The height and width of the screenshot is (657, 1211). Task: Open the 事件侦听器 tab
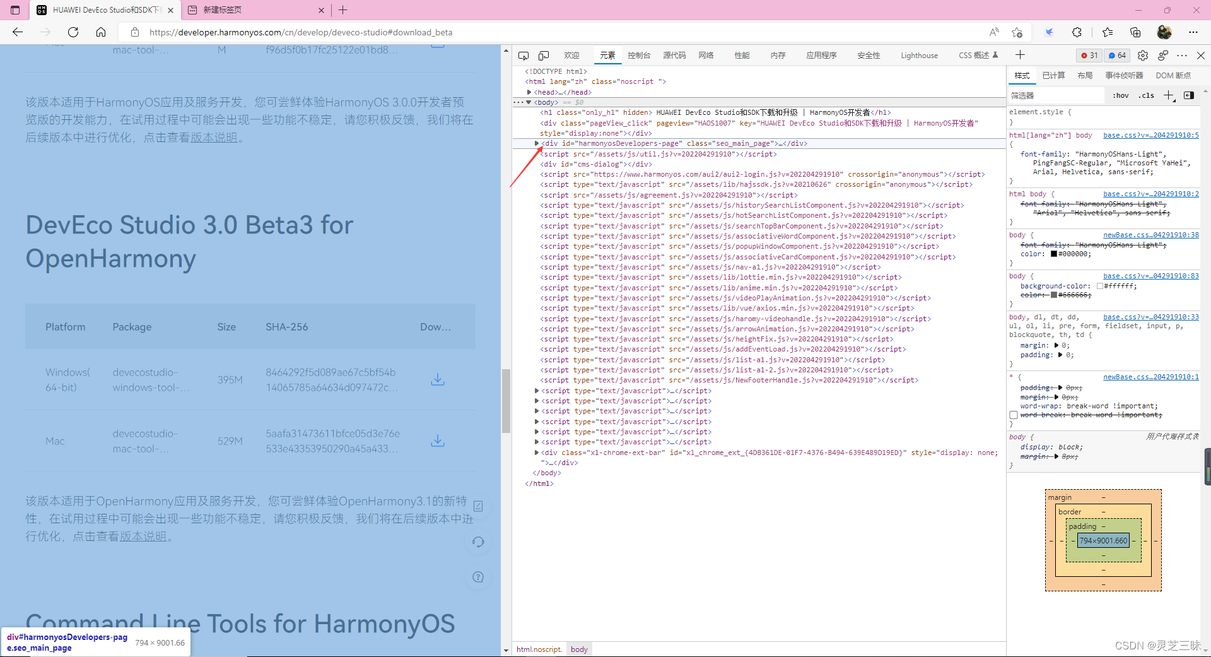coord(1124,75)
